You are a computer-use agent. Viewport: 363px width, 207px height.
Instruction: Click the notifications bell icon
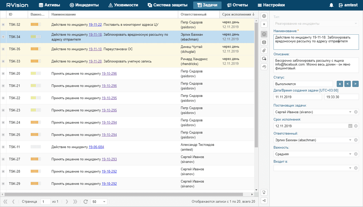point(331,5)
